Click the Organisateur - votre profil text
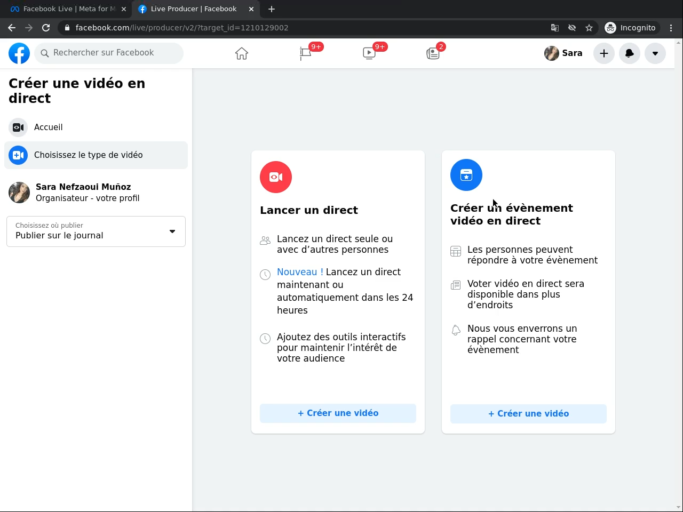 pos(88,198)
